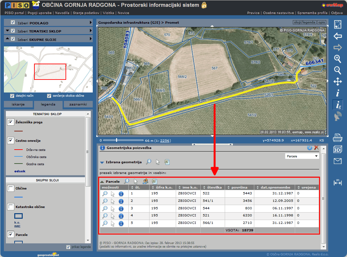Viewport: 347px width, 257px height.
Task: Go back to previous map view
Action: pos(338,36)
